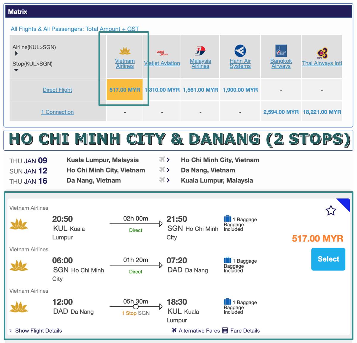Click the SUN JAN 12 date
The height and width of the screenshot is (343, 357).
28,171
